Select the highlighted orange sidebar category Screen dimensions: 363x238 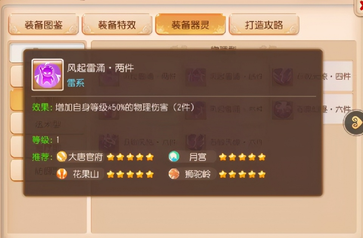click(17, 100)
